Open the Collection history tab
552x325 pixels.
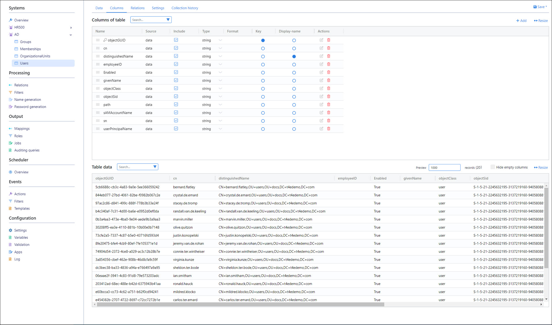[185, 8]
